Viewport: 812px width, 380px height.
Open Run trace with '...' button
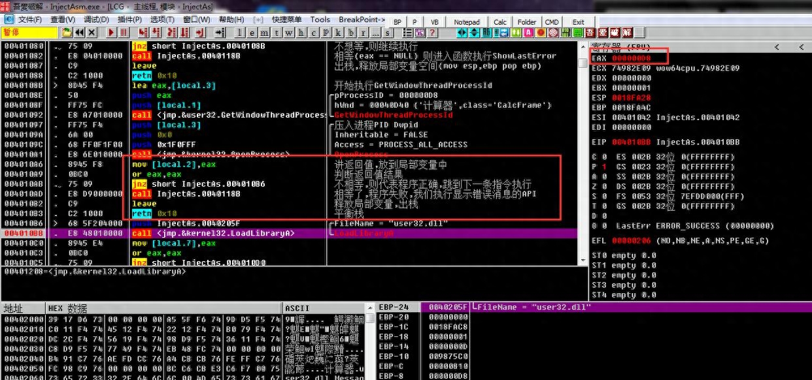pos(376,32)
